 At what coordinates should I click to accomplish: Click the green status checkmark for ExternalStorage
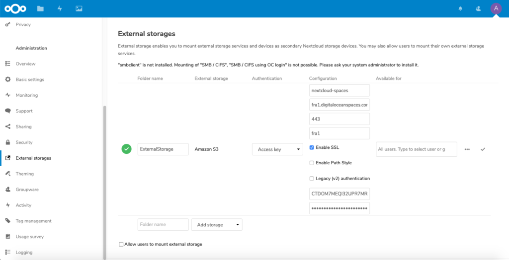click(x=127, y=149)
